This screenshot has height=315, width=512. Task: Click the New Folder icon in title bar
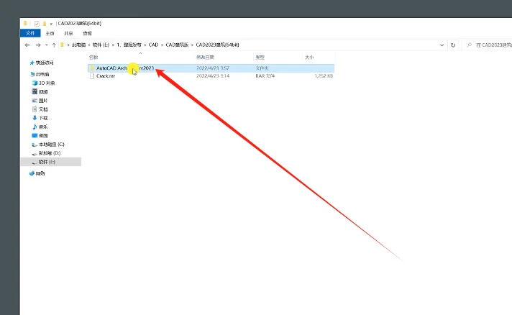(x=45, y=24)
